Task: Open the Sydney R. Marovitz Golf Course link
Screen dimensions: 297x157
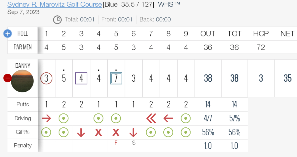Action: tap(54, 4)
